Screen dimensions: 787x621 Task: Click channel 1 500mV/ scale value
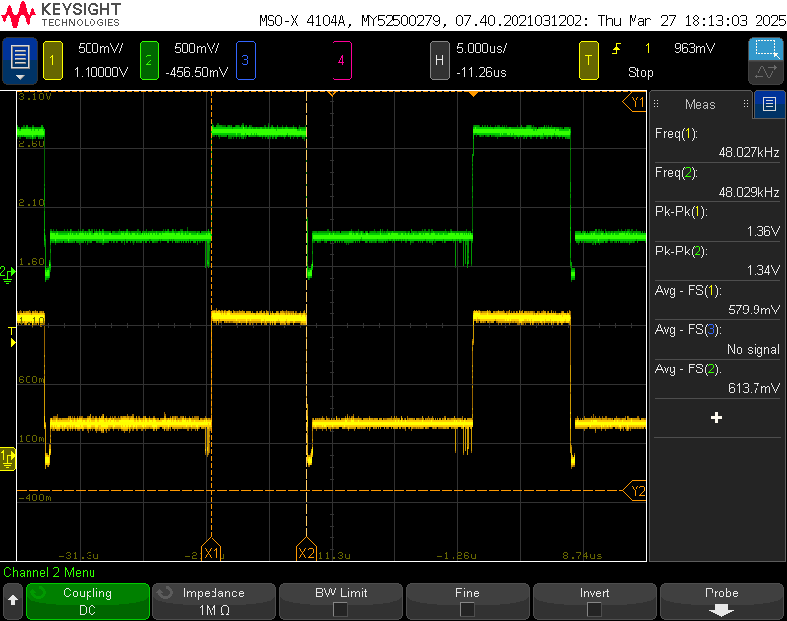100,48
